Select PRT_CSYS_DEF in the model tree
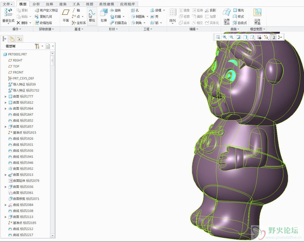 click(21, 78)
